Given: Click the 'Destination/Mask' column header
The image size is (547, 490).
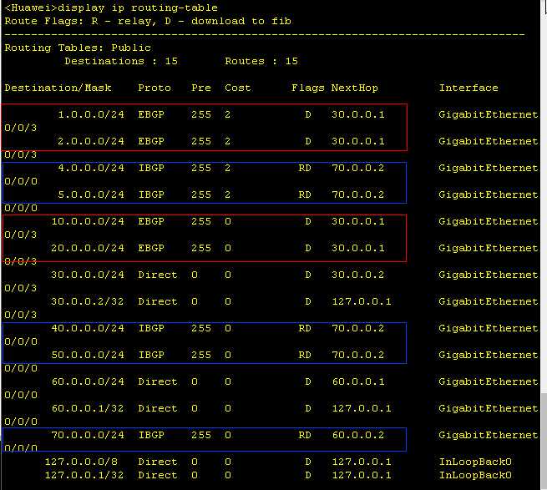Looking at the screenshot, I should coord(58,88).
